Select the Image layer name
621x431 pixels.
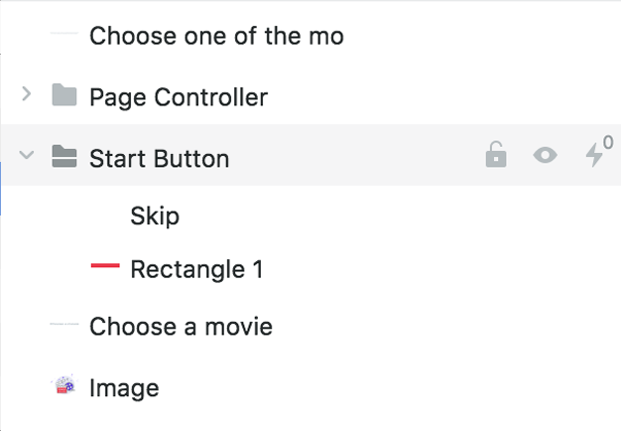click(124, 388)
